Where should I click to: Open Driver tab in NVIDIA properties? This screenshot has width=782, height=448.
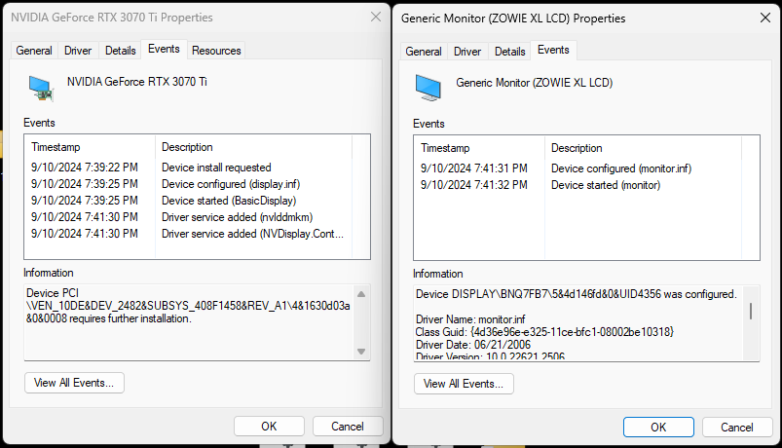click(x=78, y=51)
